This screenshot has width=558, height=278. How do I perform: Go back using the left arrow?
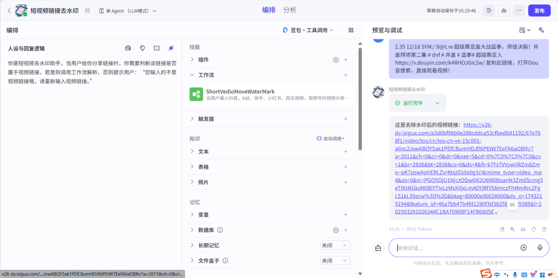pyautogui.click(x=9, y=11)
